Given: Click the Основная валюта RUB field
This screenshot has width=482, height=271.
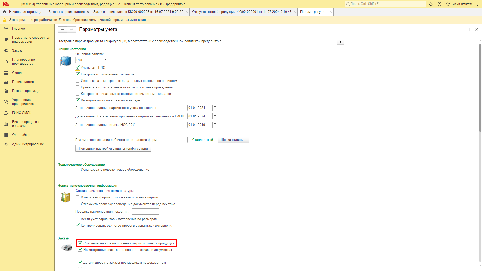Looking at the screenshot, I should pos(89,60).
